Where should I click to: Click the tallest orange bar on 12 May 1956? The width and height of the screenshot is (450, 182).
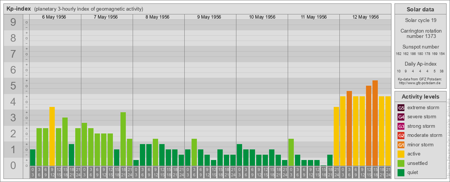click(x=375, y=123)
